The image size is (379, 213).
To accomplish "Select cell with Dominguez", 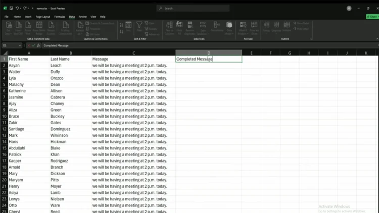I will click(71, 129).
